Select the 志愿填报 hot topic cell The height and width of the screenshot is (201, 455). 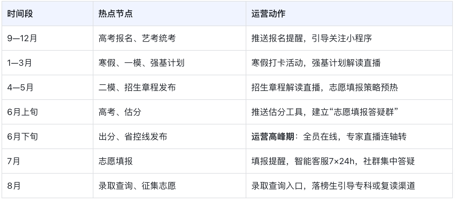[x=116, y=161]
